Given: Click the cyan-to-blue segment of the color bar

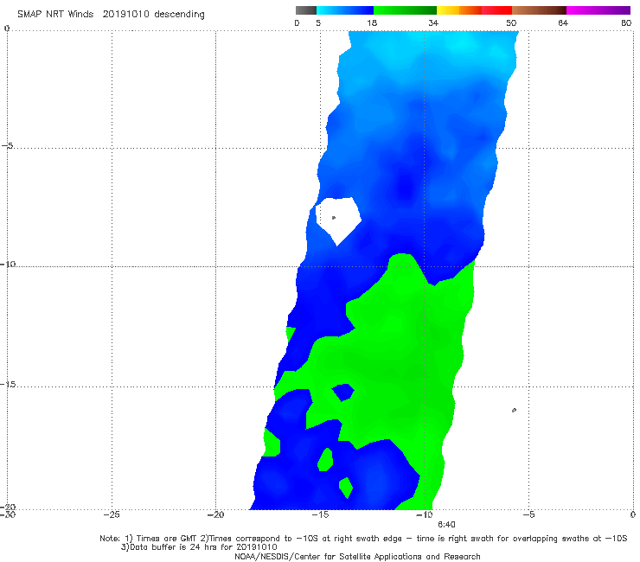Looking at the screenshot, I should 345,10.
